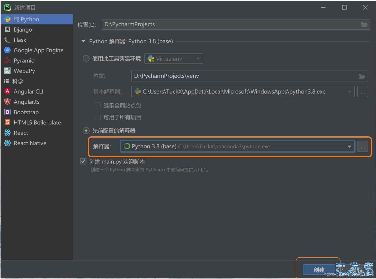The width and height of the screenshot is (376, 279).
Task: Choose 科学 project type
Action: 37,81
